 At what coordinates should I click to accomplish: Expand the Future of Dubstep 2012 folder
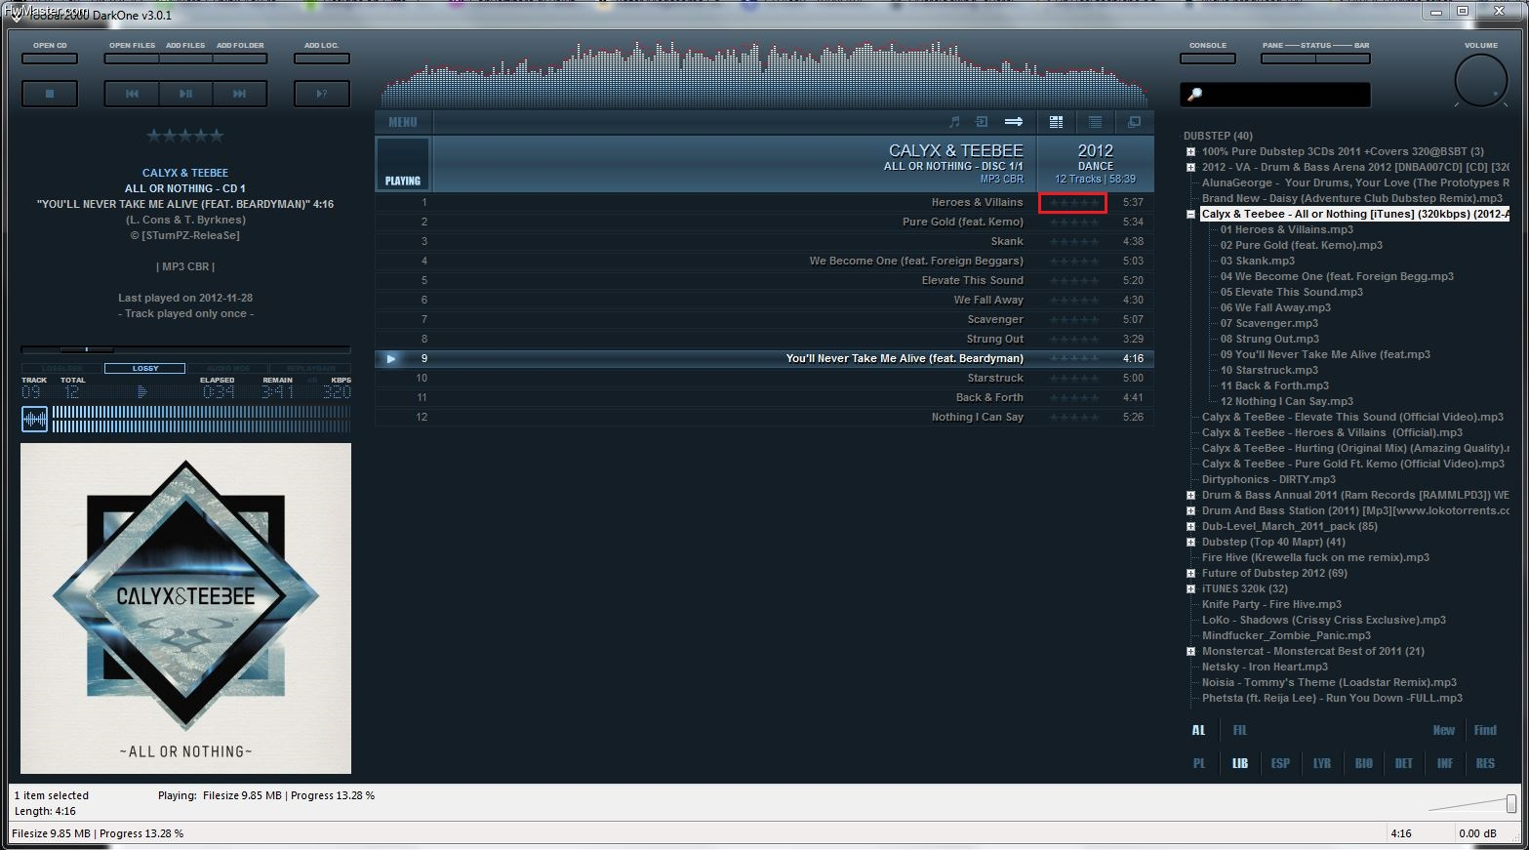(1190, 573)
